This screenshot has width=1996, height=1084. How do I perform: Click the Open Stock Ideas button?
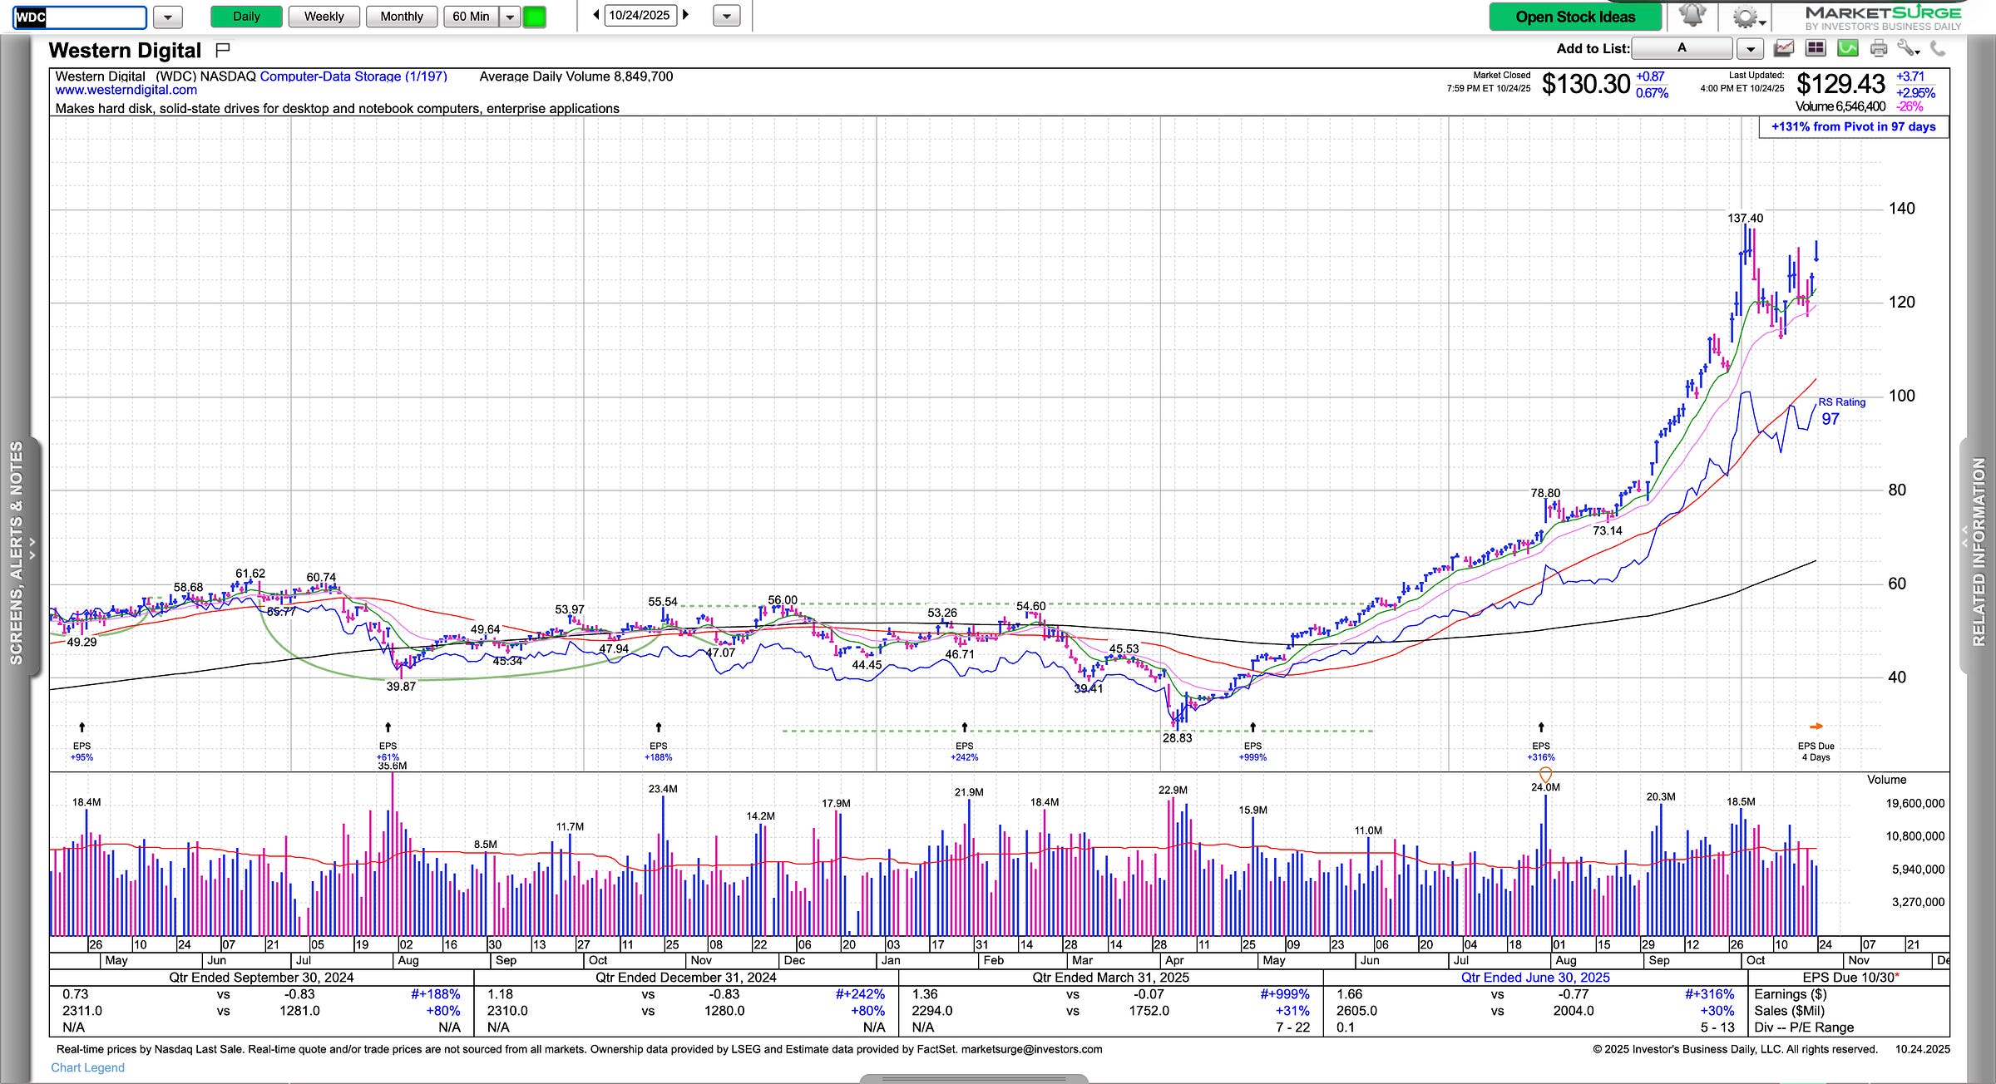click(x=1574, y=17)
